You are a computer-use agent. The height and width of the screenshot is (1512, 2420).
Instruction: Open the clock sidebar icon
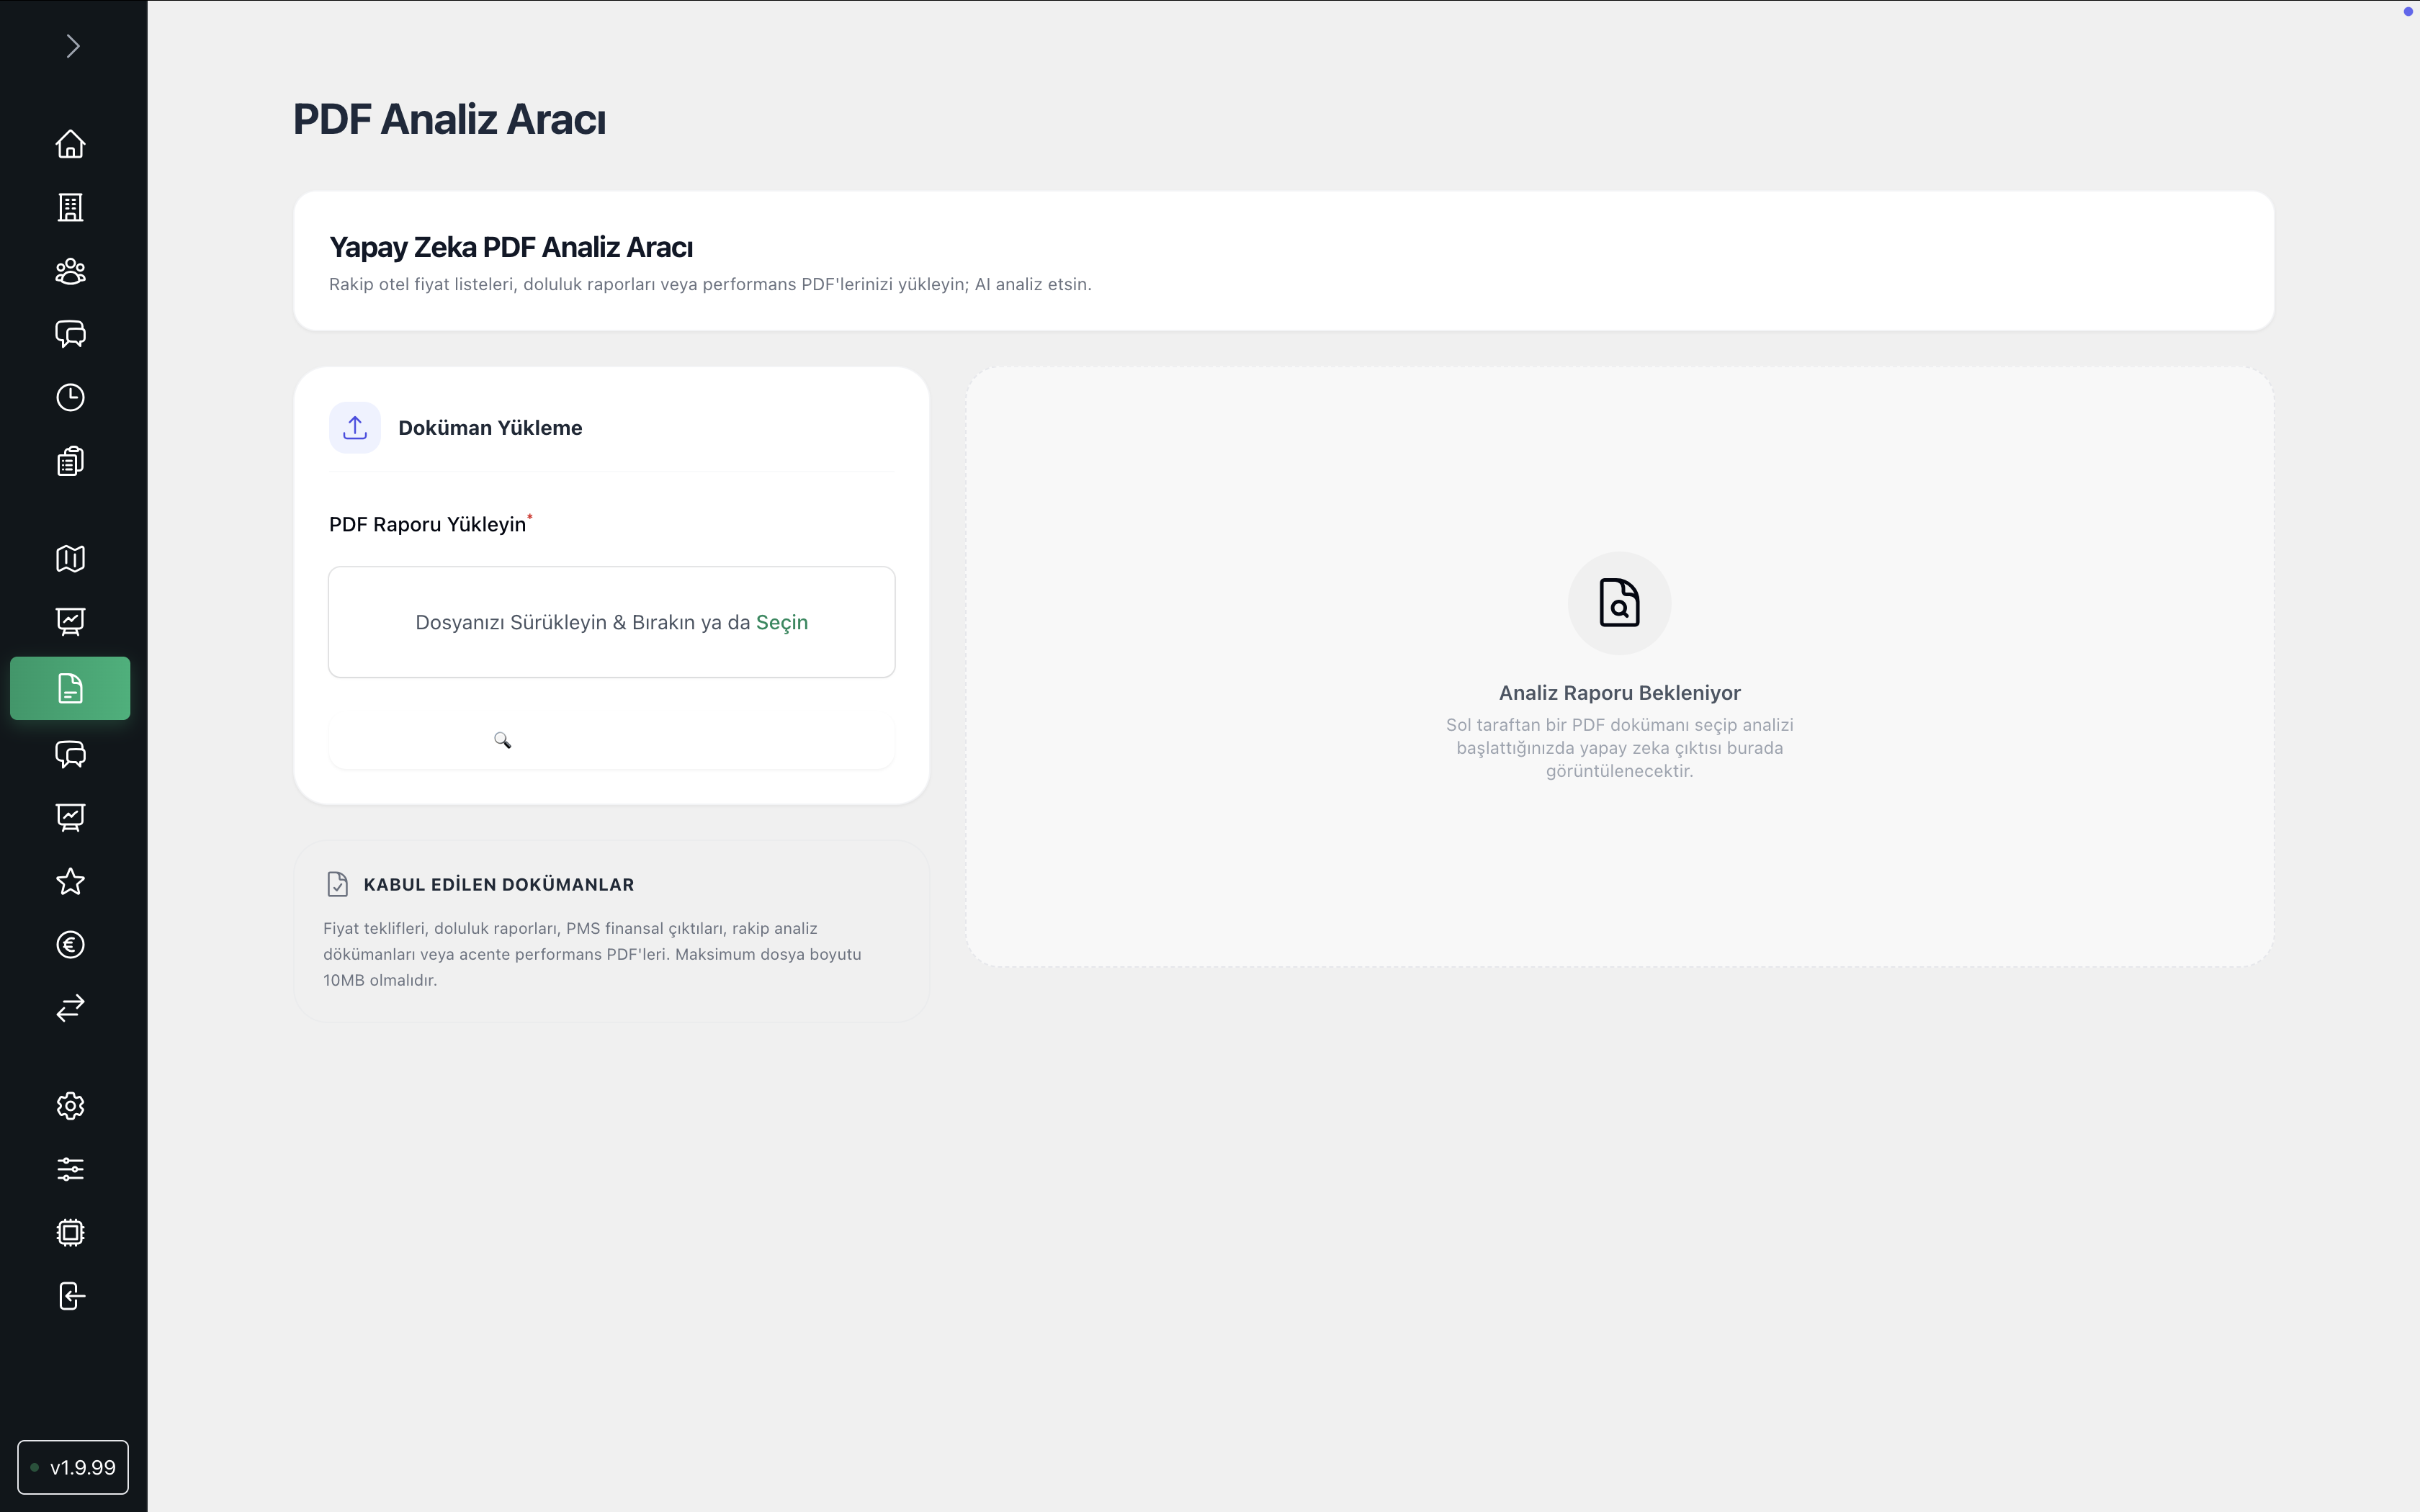pos(70,397)
